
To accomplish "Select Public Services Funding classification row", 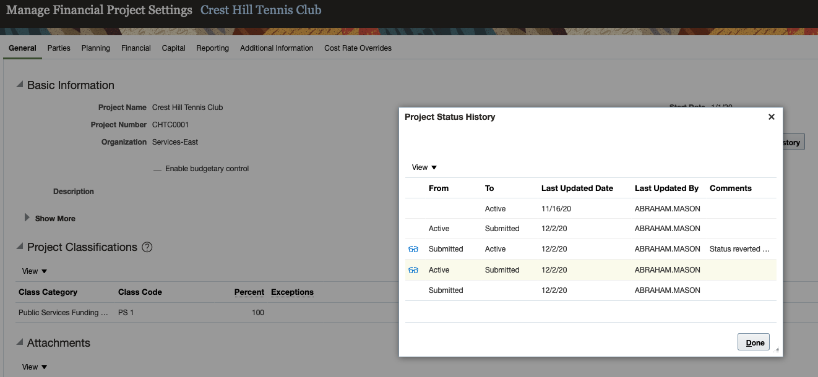I will tap(63, 313).
